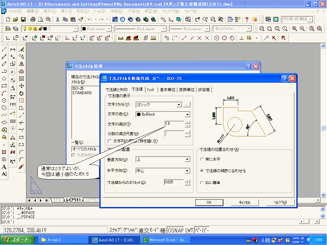Open the Hatch tool
327x245 pixels.
click(4, 152)
